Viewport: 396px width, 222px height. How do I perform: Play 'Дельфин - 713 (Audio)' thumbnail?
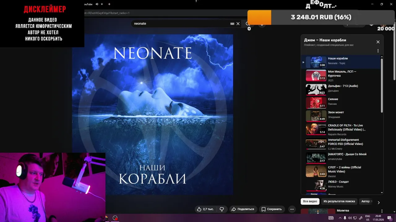point(316,89)
